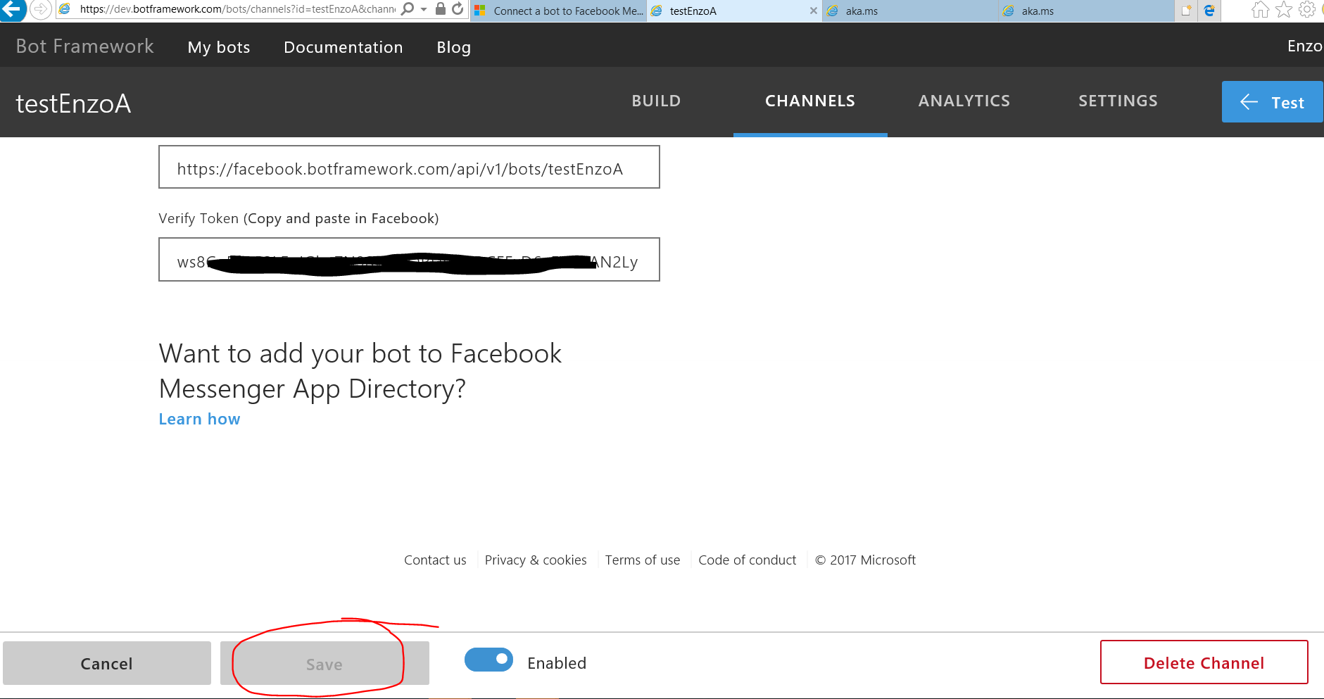The height and width of the screenshot is (699, 1324).
Task: Click the Save button
Action: click(324, 664)
